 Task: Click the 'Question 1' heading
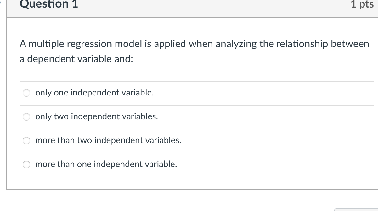(49, 4)
